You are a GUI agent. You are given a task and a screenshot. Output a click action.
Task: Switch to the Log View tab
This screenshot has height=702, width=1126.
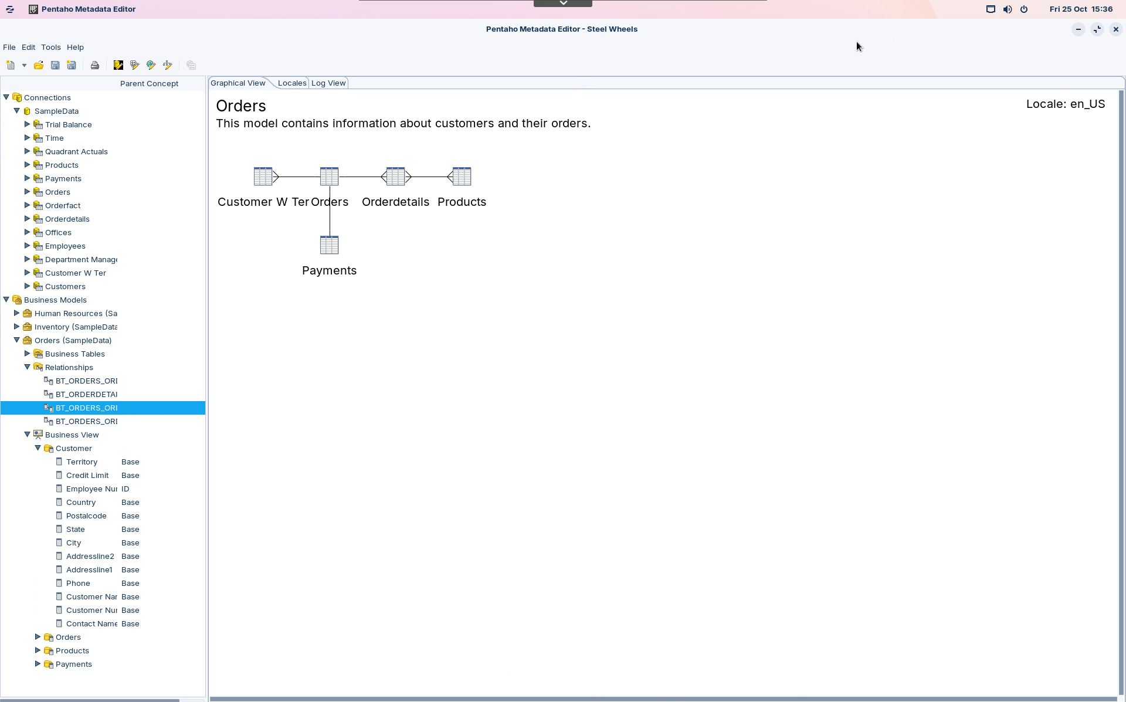pyautogui.click(x=328, y=83)
